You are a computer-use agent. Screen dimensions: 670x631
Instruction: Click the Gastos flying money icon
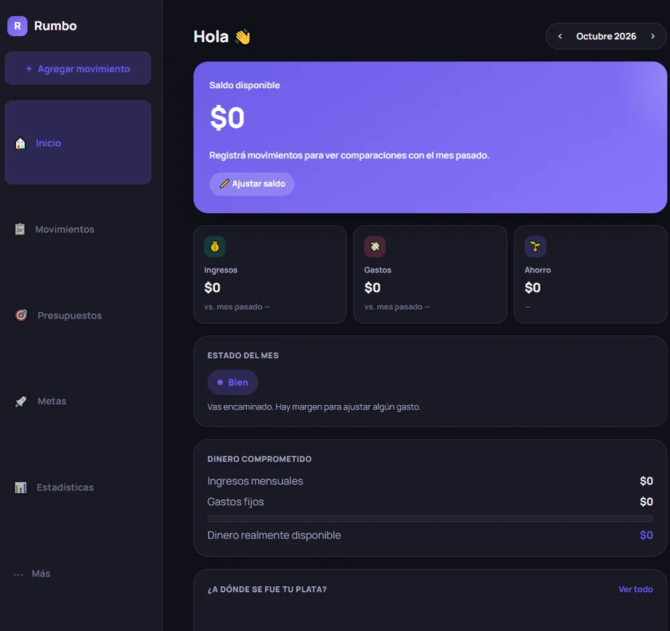[375, 247]
